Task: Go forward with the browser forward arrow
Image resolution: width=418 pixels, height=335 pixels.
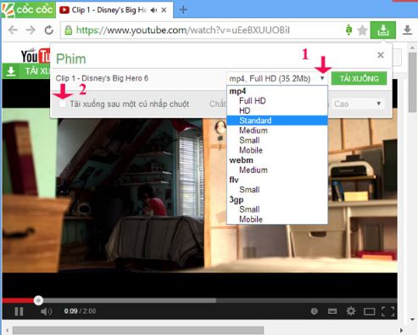Action: (x=31, y=30)
